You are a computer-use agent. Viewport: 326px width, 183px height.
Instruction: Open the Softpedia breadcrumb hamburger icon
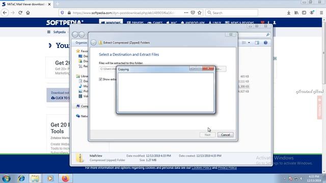(x=49, y=32)
